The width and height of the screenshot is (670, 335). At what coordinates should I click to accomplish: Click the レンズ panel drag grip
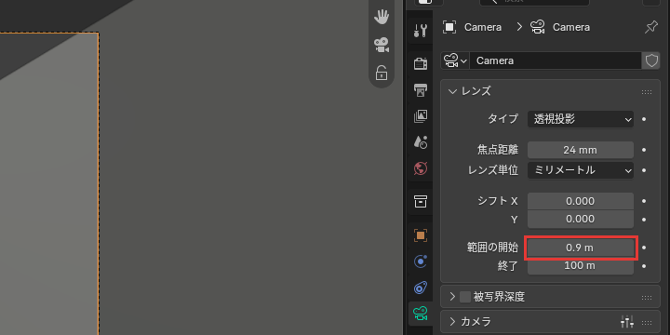tap(647, 92)
